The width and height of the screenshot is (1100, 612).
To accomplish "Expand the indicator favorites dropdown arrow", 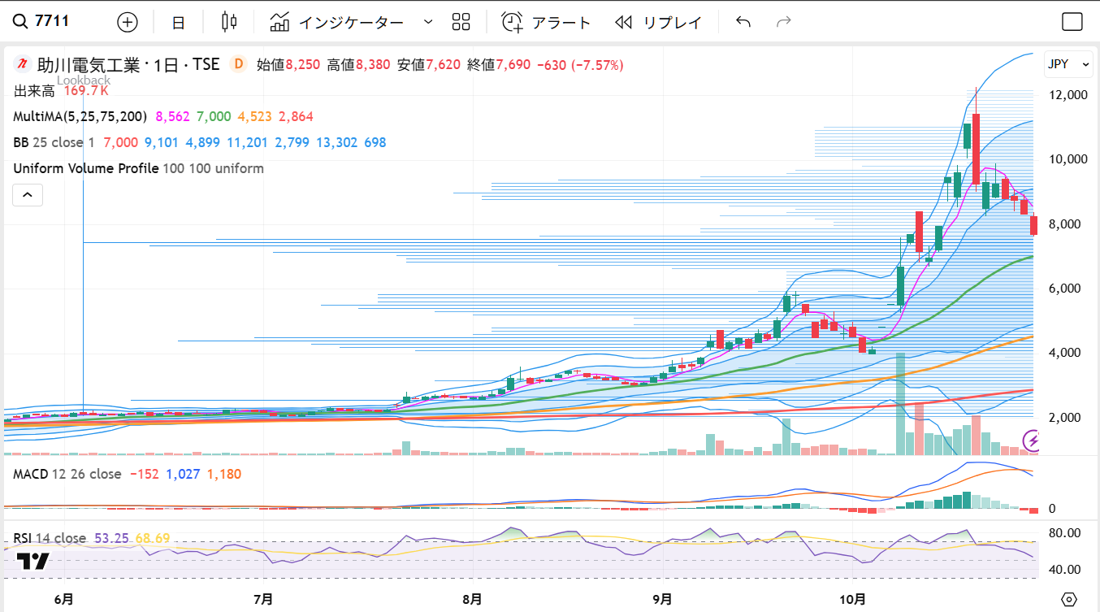I will (x=428, y=22).
